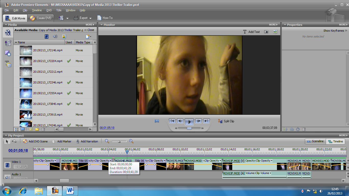Open the Timeline menu
Viewport: 349px width, 196px height.
[x=37, y=10]
